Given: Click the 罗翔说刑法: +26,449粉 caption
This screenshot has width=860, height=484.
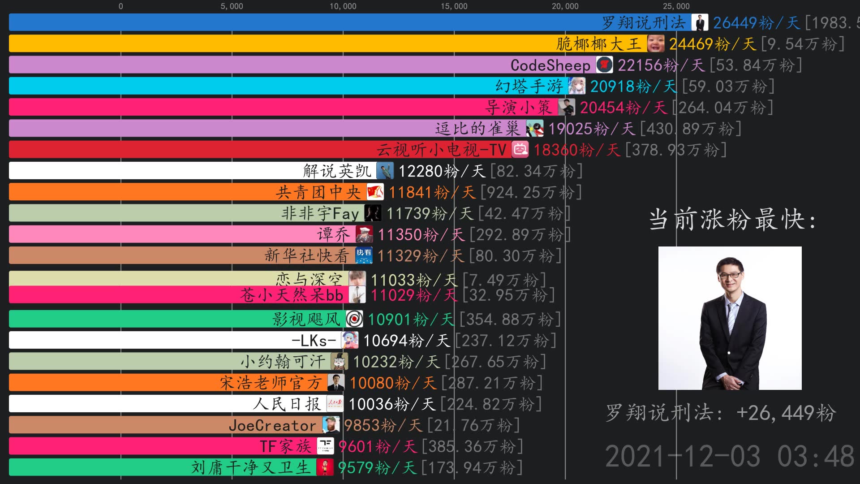Looking at the screenshot, I should pyautogui.click(x=721, y=413).
